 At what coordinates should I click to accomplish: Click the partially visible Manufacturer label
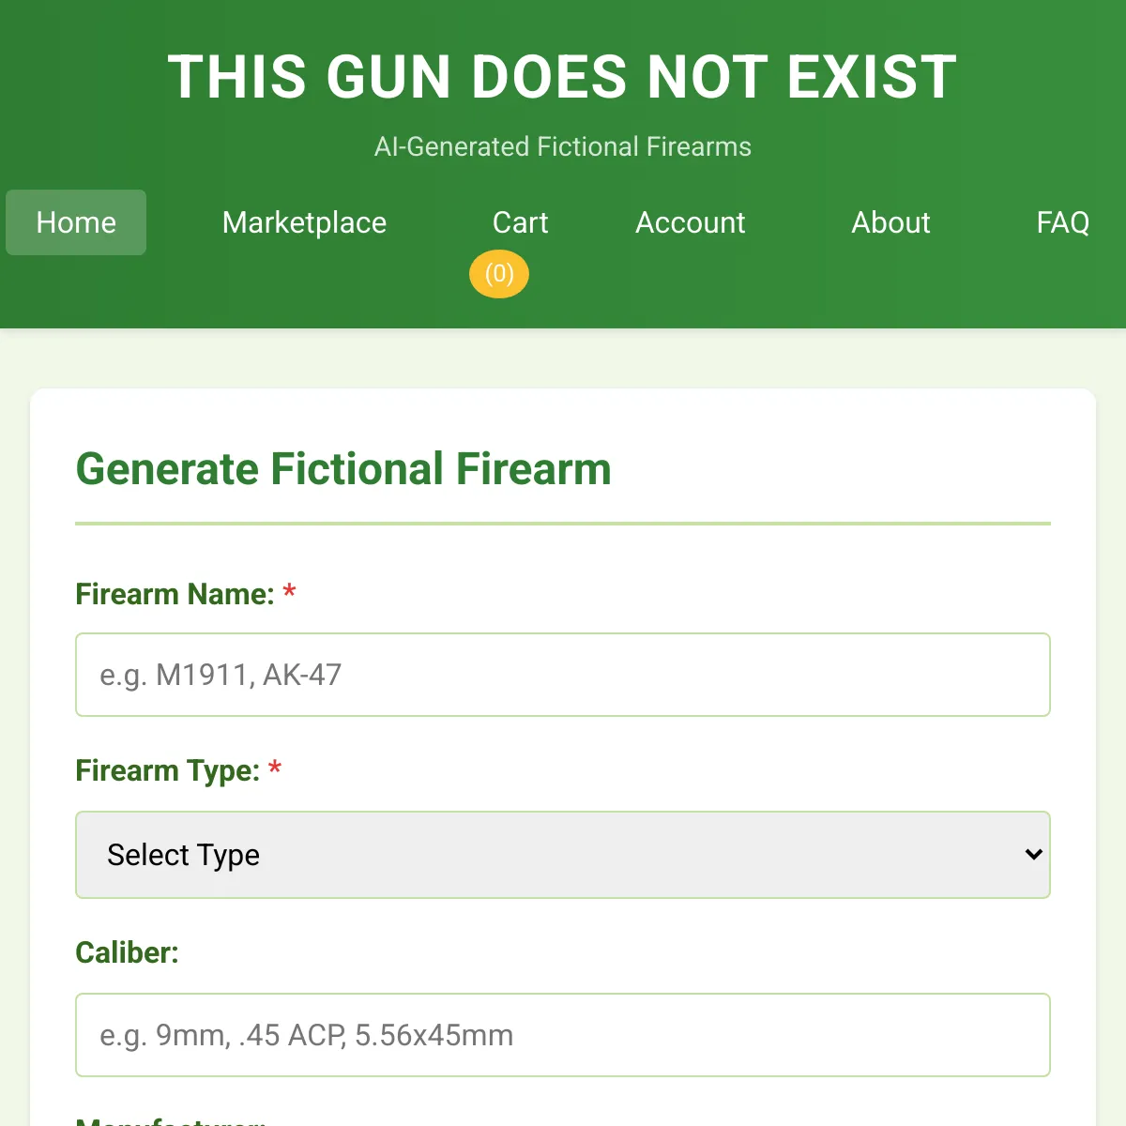pyautogui.click(x=171, y=1120)
